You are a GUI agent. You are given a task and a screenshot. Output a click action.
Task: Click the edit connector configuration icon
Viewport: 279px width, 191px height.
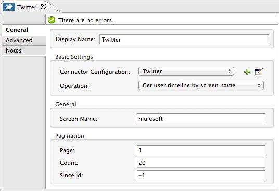pos(259,72)
